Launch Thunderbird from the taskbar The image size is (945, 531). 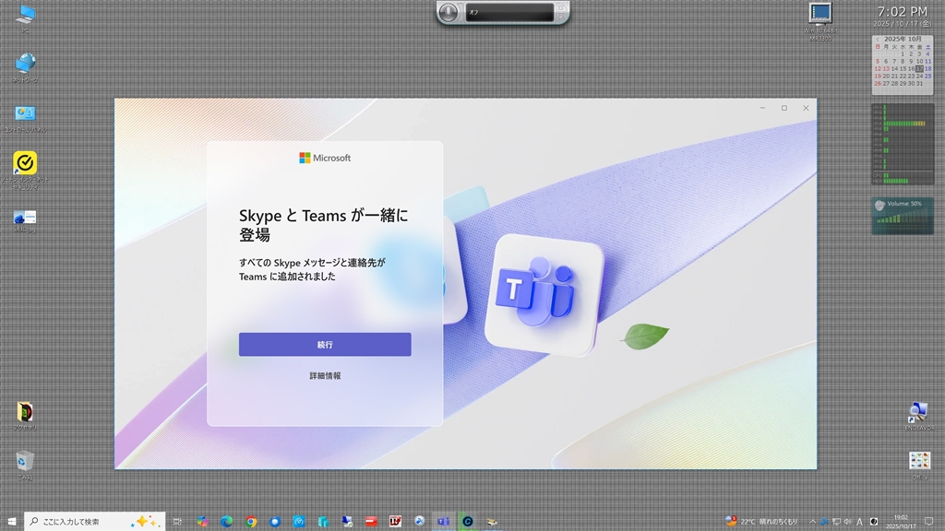pyautogui.click(x=275, y=522)
